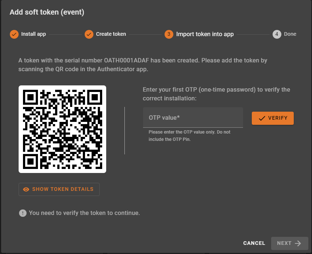Click the Add soft token (event) dialog title
The image size is (312, 254).
pyautogui.click(x=47, y=12)
